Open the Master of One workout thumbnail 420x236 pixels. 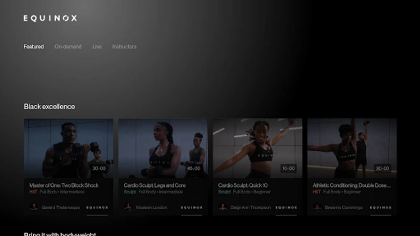coord(69,148)
